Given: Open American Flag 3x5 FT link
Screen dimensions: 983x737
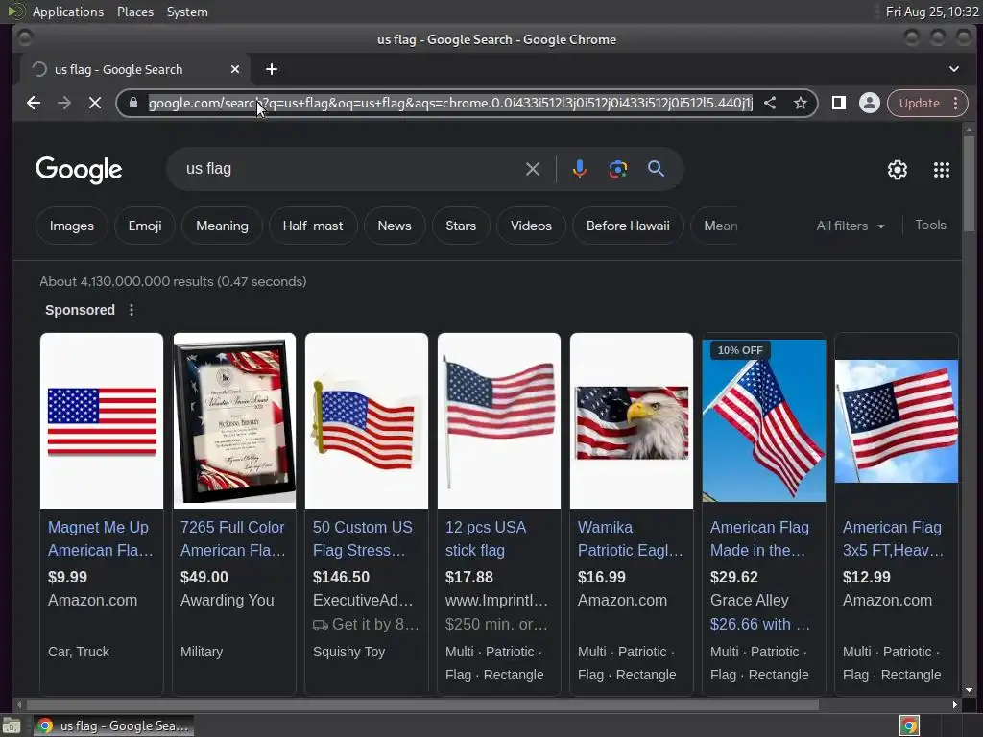Looking at the screenshot, I should click(893, 538).
